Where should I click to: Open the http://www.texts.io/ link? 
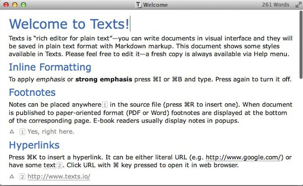(x=59, y=176)
